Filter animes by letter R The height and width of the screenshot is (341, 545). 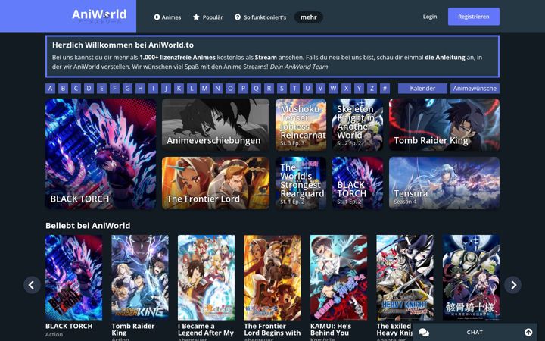[x=269, y=89]
